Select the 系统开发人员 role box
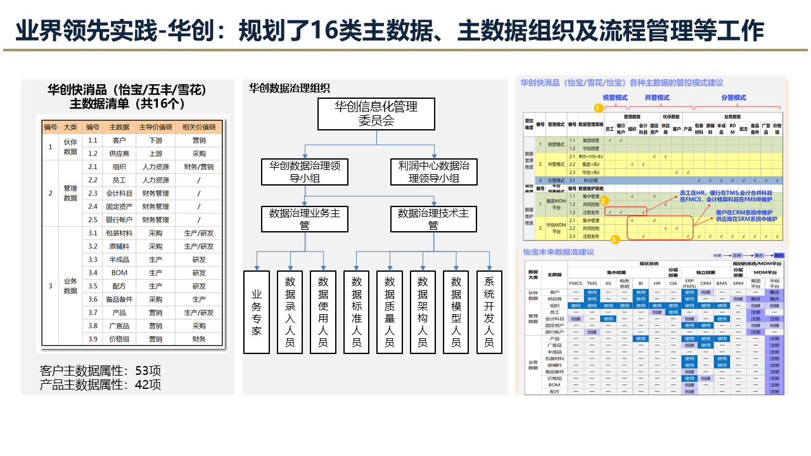Screen dimensions: 811x456 click(489, 312)
